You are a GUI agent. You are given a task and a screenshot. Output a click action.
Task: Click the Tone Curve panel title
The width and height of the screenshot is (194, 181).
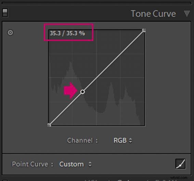click(x=153, y=14)
